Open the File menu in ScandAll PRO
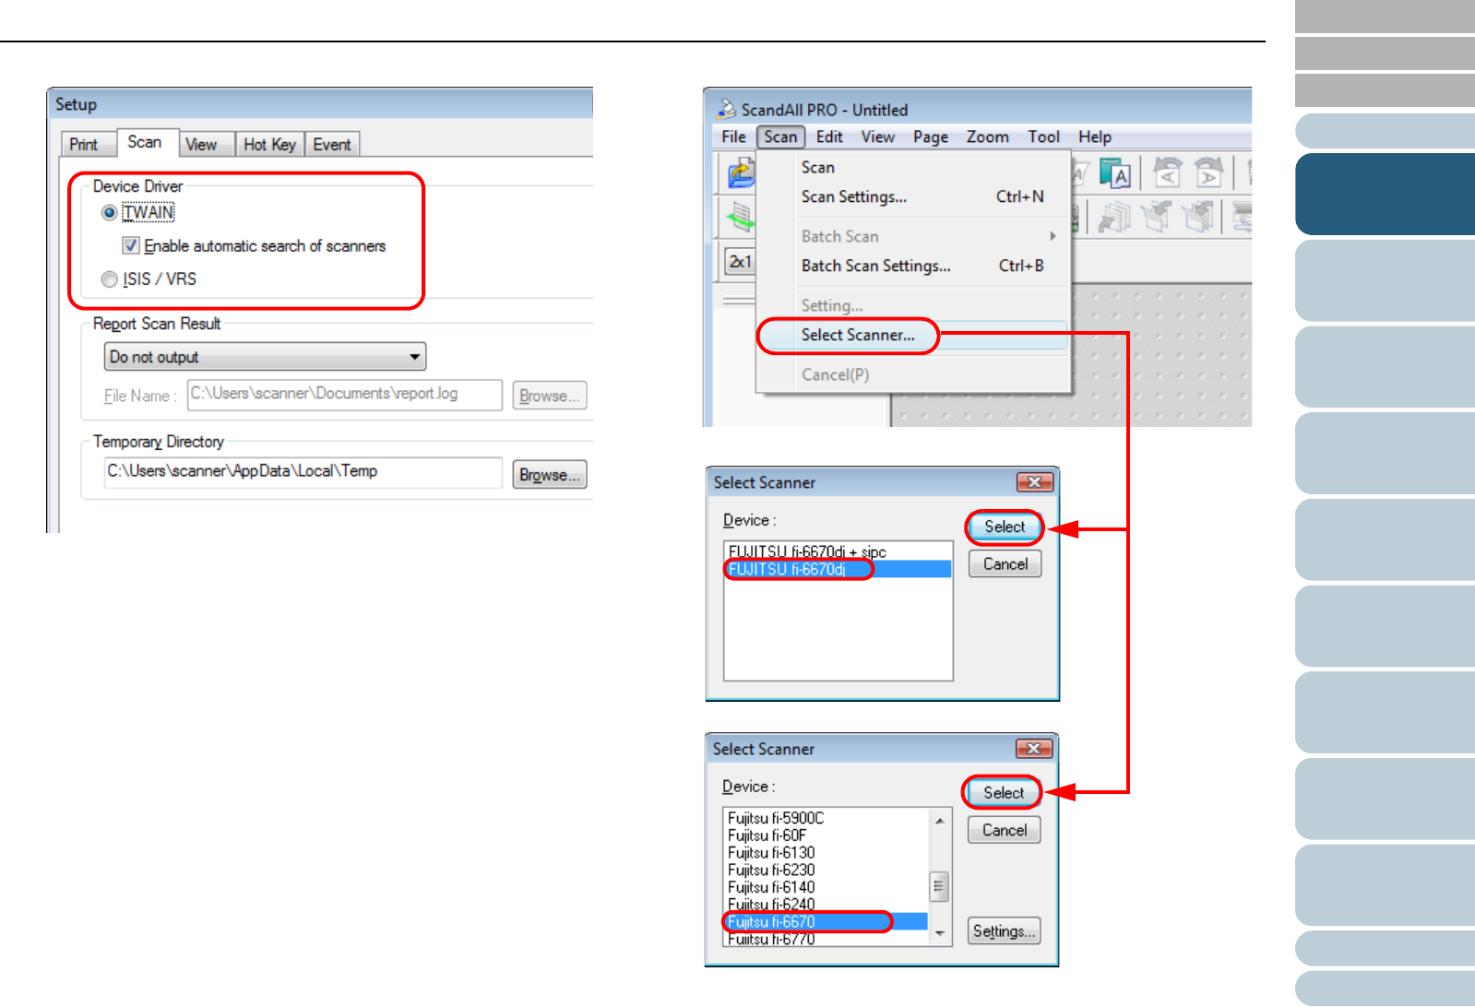 (x=734, y=136)
